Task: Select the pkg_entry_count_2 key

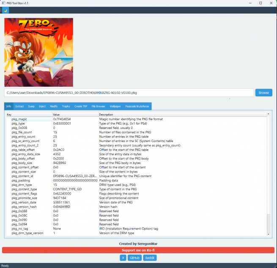Action: pos(25,145)
